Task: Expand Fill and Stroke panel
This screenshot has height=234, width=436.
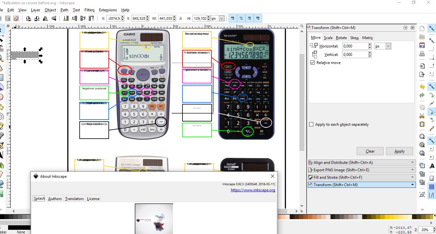Action: pyautogui.click(x=362, y=177)
